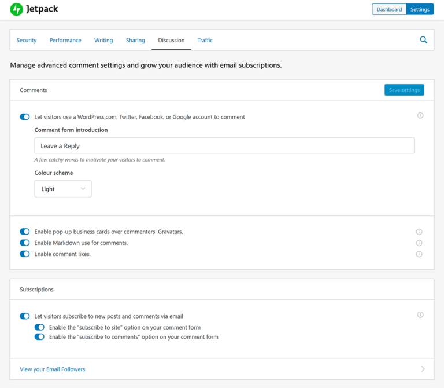
Task: Select the Sharing tab
Action: (x=135, y=41)
